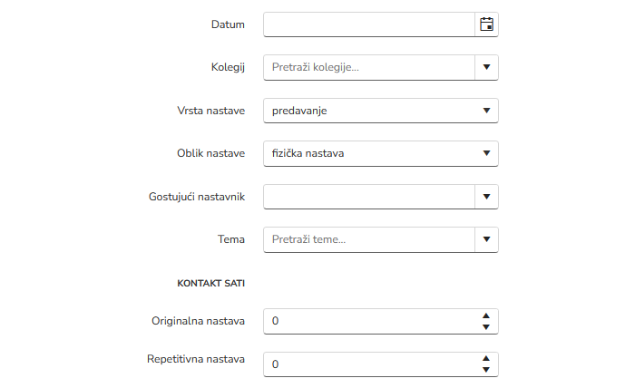The height and width of the screenshot is (388, 635).
Task: Open the Vrsta nastave dropdown arrow
Action: (x=486, y=111)
